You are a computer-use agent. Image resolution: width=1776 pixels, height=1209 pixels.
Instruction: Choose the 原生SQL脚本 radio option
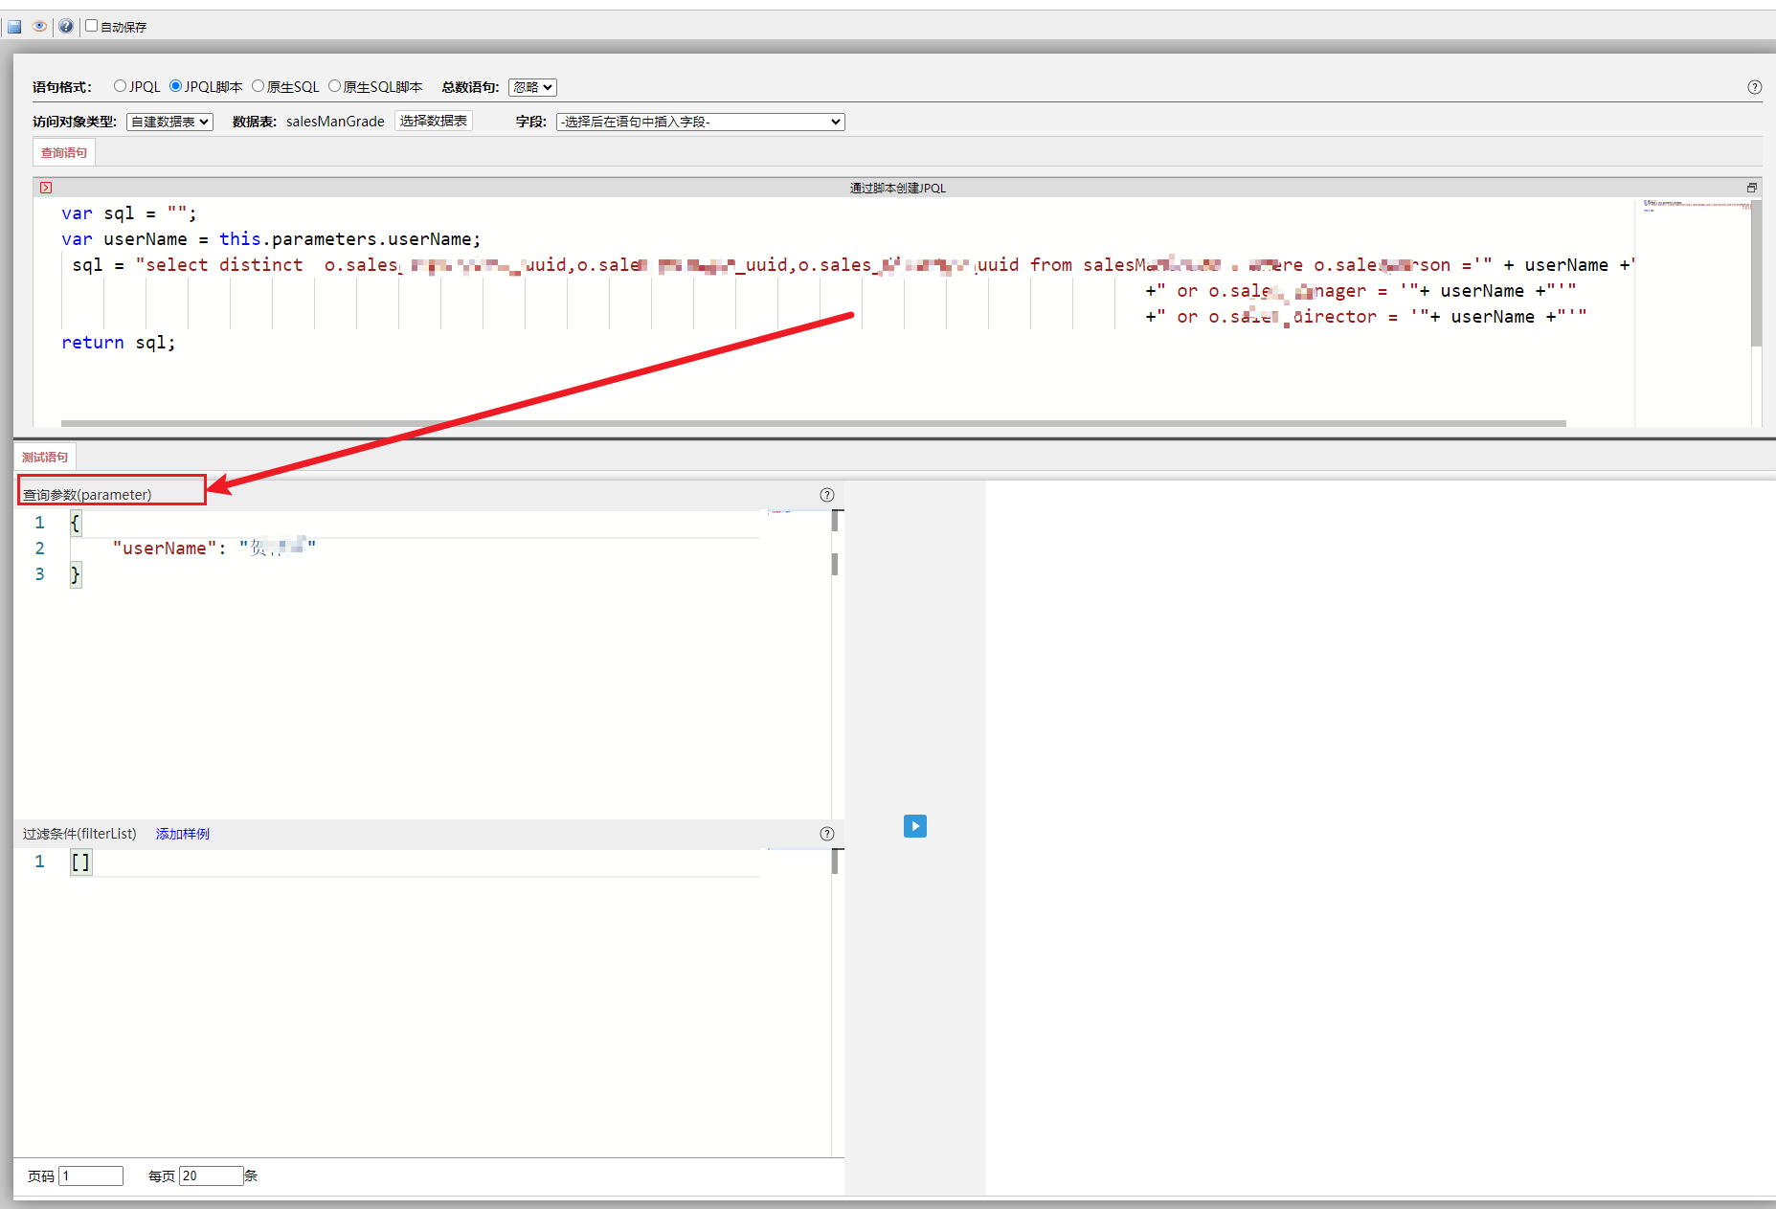pyautogui.click(x=335, y=86)
